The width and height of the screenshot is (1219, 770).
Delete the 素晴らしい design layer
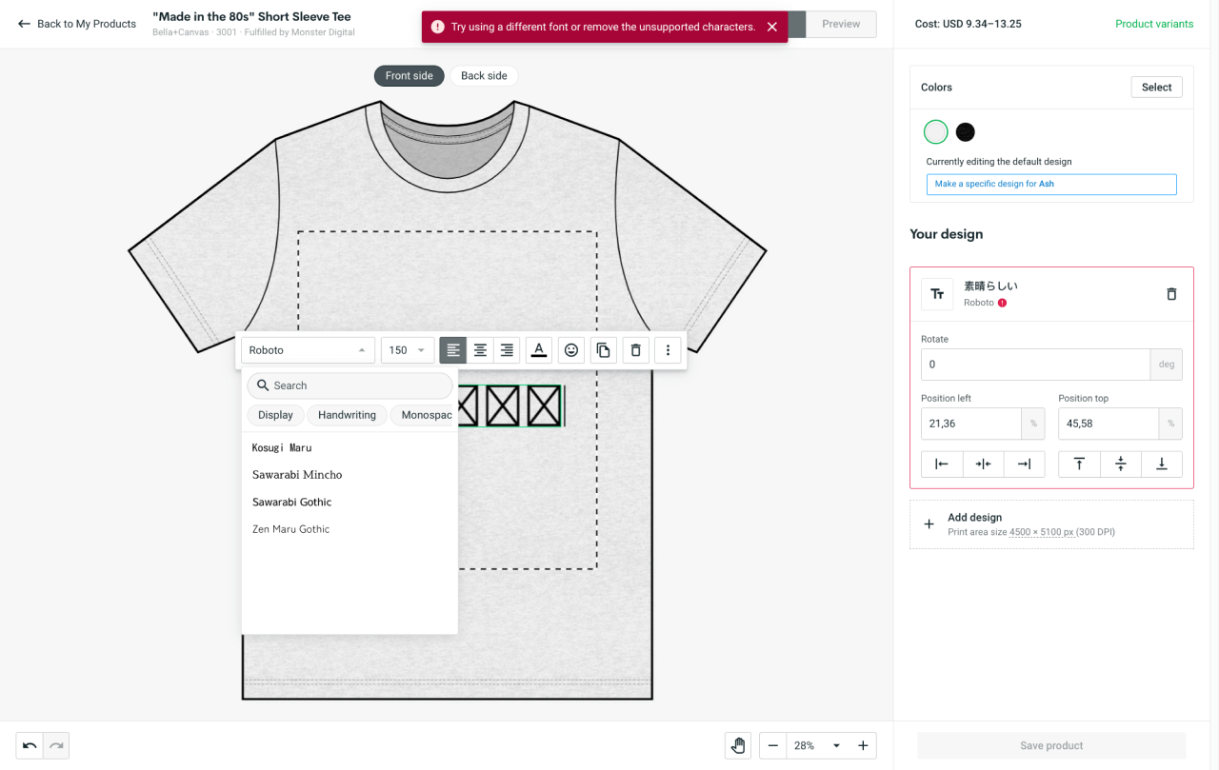click(x=1171, y=294)
